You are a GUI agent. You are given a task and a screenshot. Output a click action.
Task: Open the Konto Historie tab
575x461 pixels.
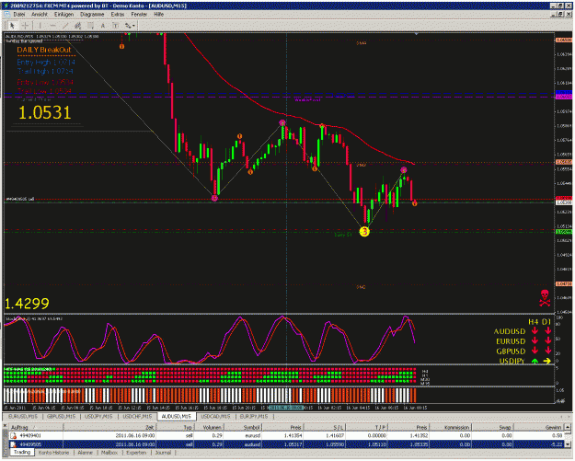tap(54, 453)
